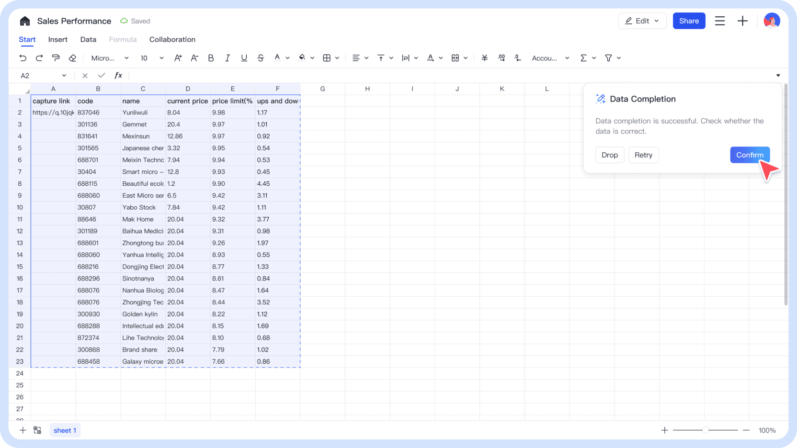Click zoom out minus button

(746, 430)
